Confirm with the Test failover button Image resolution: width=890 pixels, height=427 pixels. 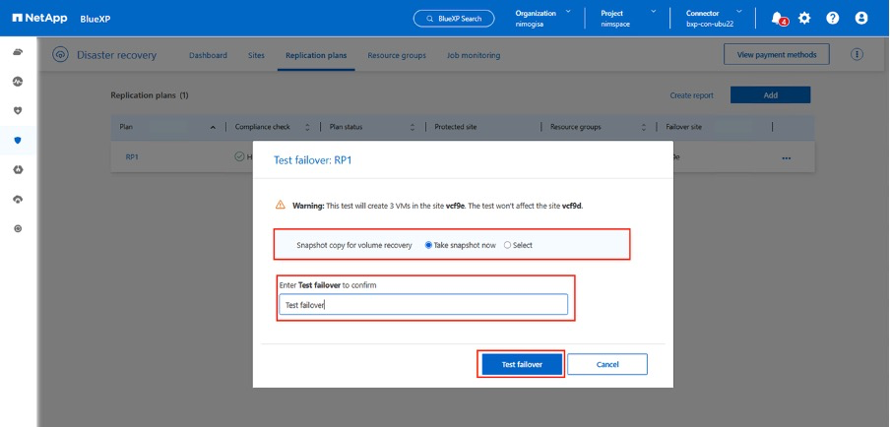coord(522,364)
